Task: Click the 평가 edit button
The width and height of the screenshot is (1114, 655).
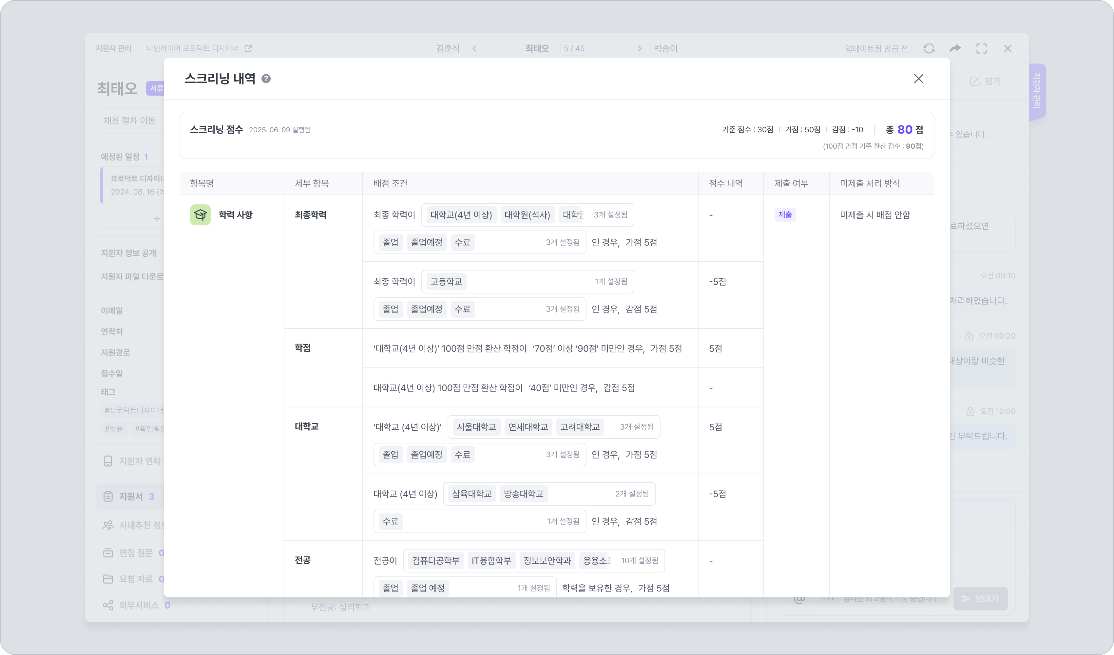Action: pyautogui.click(x=985, y=81)
